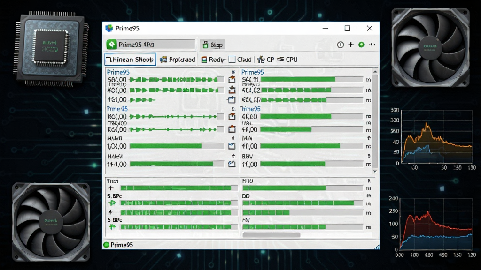This screenshot has width=481, height=270.
Task: Click the scroll-down arrow of the worker list
Action: pyautogui.click(x=375, y=171)
